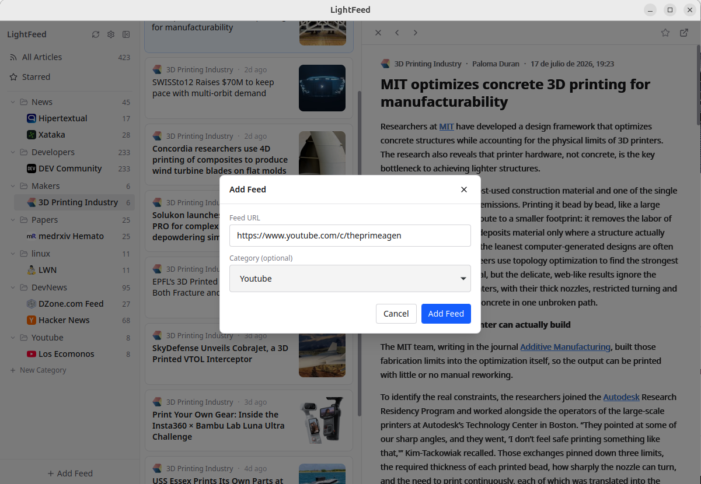The height and width of the screenshot is (484, 701).
Task: Collapse the Makers category chevron
Action: pos(13,186)
